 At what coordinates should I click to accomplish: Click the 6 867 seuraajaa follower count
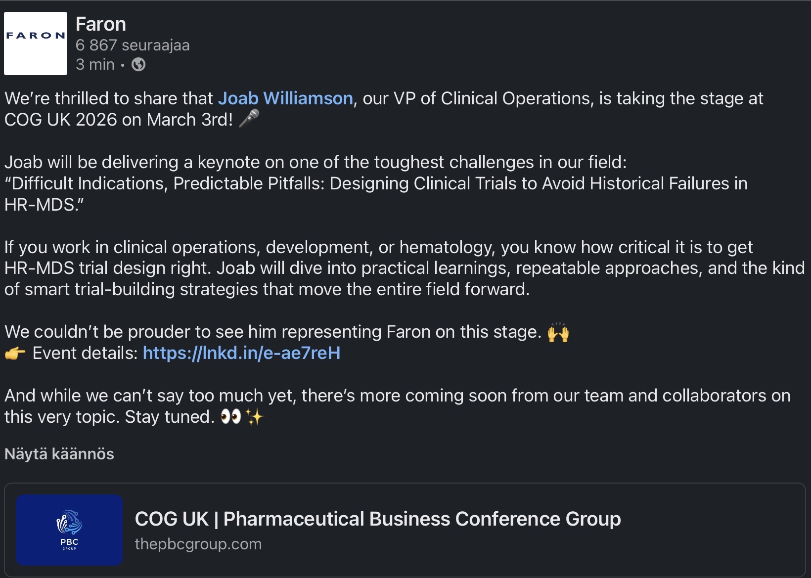[133, 45]
